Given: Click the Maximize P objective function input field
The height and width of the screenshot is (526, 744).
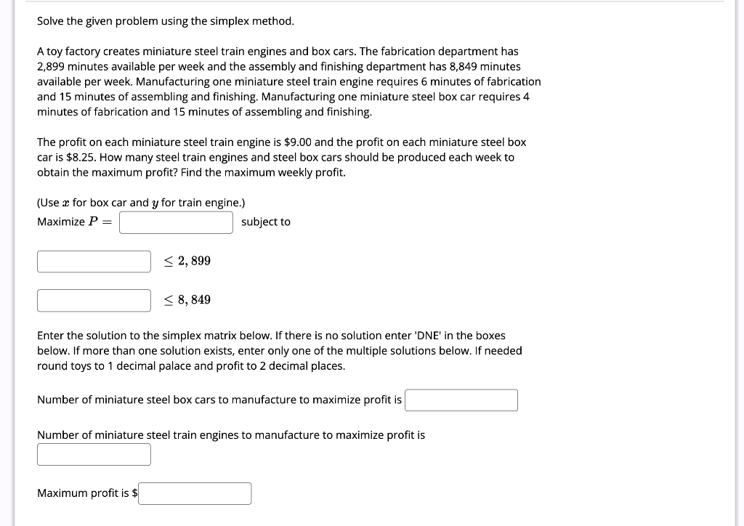Looking at the screenshot, I should tap(175, 222).
